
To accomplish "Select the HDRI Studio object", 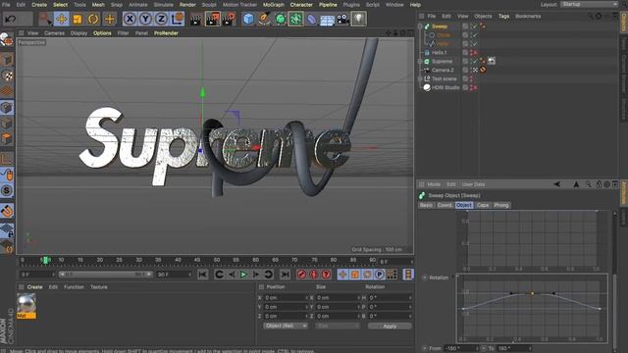I will tap(445, 87).
